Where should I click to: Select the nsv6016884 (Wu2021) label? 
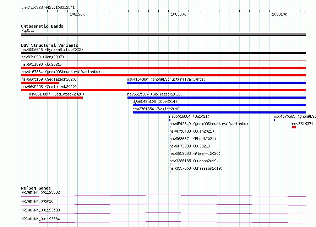pos(190,116)
